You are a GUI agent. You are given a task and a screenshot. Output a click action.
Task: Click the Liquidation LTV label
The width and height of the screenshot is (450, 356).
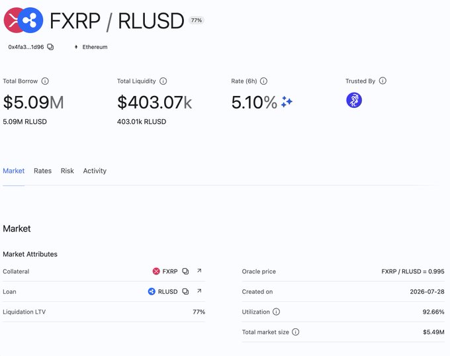tap(24, 312)
